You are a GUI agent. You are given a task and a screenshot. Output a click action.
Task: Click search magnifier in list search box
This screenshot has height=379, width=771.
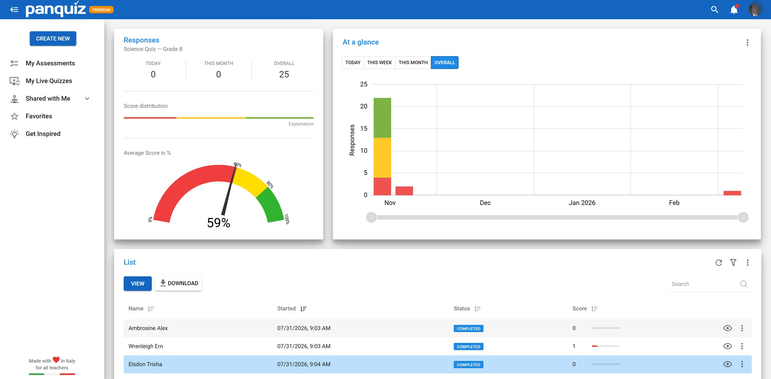pyautogui.click(x=743, y=284)
